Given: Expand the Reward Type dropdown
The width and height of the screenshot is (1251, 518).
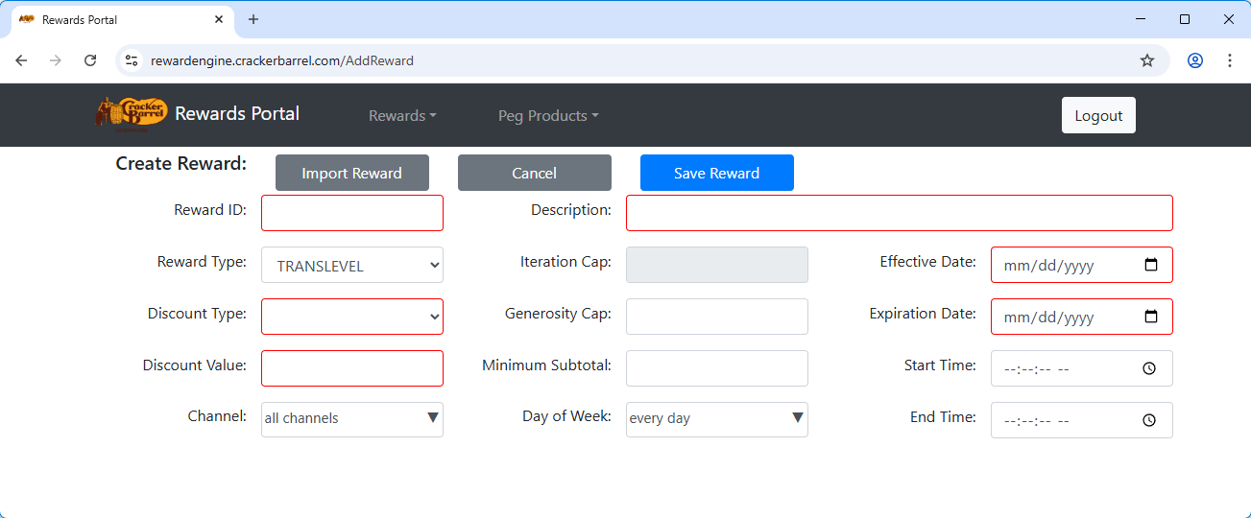Looking at the screenshot, I should pos(351,266).
